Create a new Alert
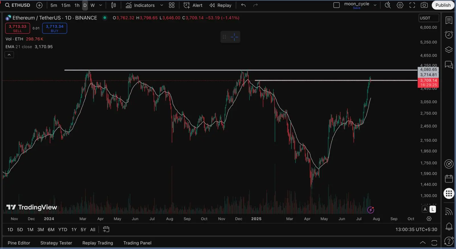 [x=193, y=5]
